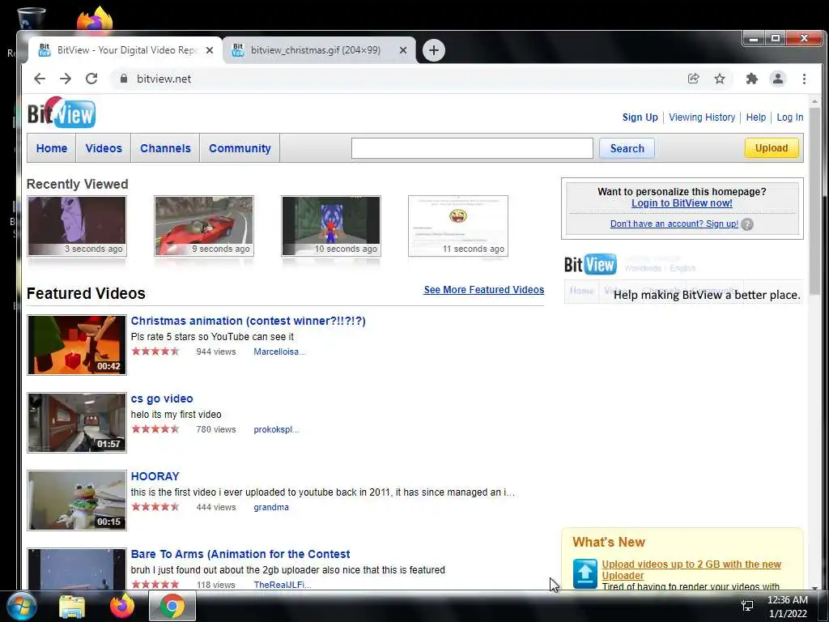Go back with the browser back arrow

[40, 79]
